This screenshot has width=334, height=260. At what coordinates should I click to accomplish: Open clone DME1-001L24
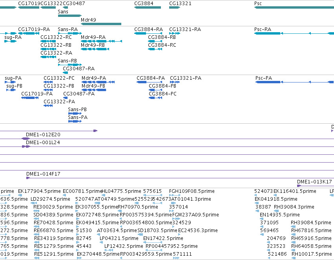click(x=43, y=143)
